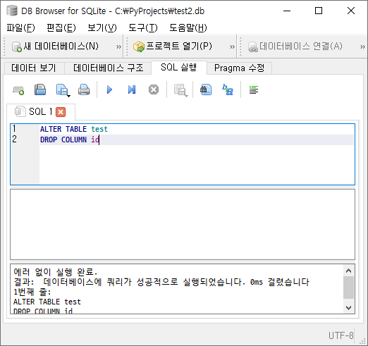Viewport: 368px width, 346px height.
Task: Switch to Pragma 수정 tab
Action: 239,68
